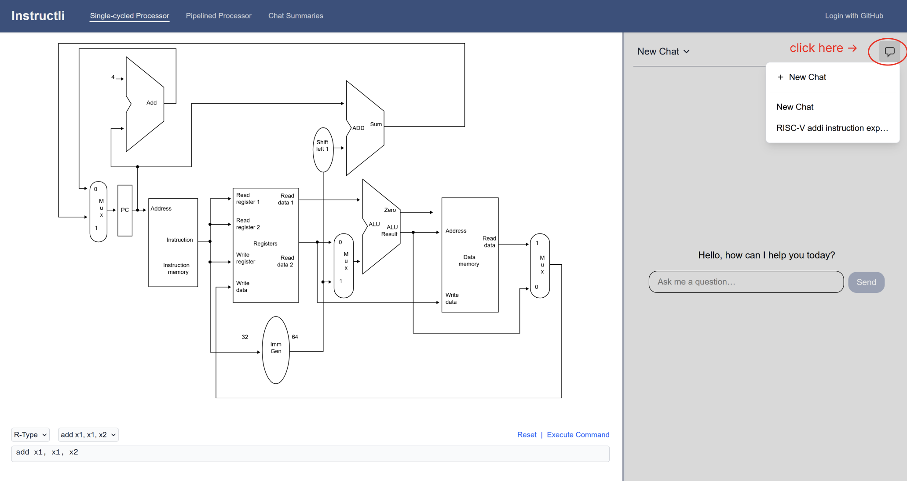907x481 pixels.
Task: Click the Data memory block
Action: click(470, 255)
